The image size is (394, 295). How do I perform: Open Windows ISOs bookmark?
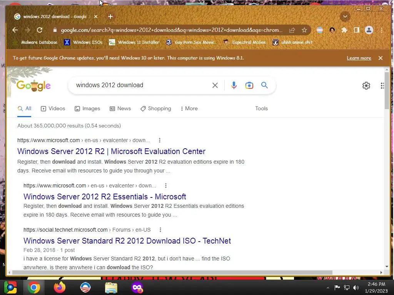click(x=83, y=42)
